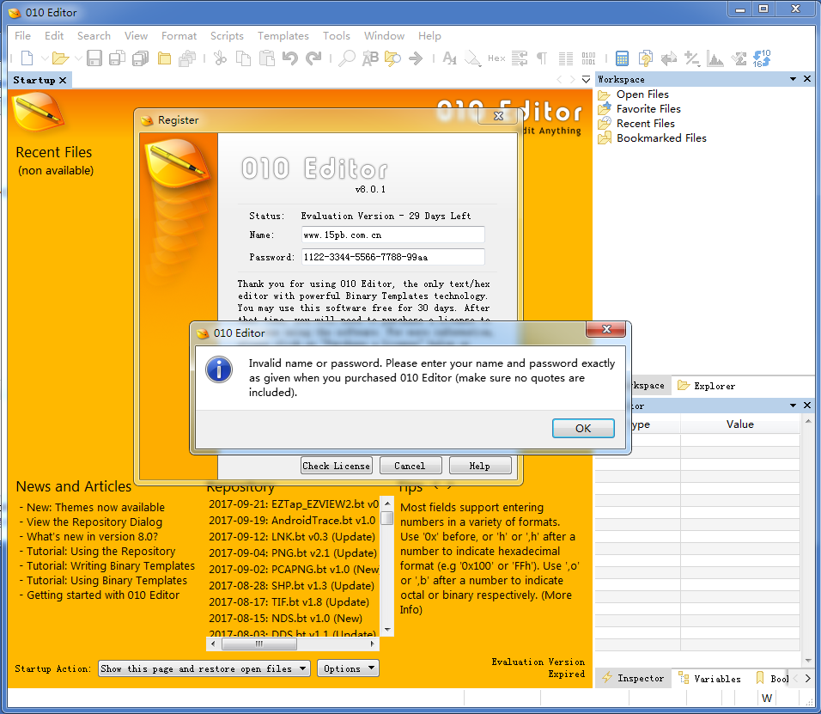Close the Workspace panel
Image resolution: width=821 pixels, height=714 pixels.
click(x=807, y=78)
